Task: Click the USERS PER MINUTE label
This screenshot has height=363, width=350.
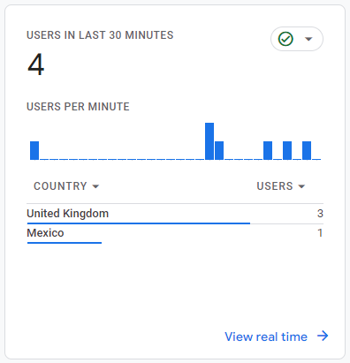Action: coord(78,107)
